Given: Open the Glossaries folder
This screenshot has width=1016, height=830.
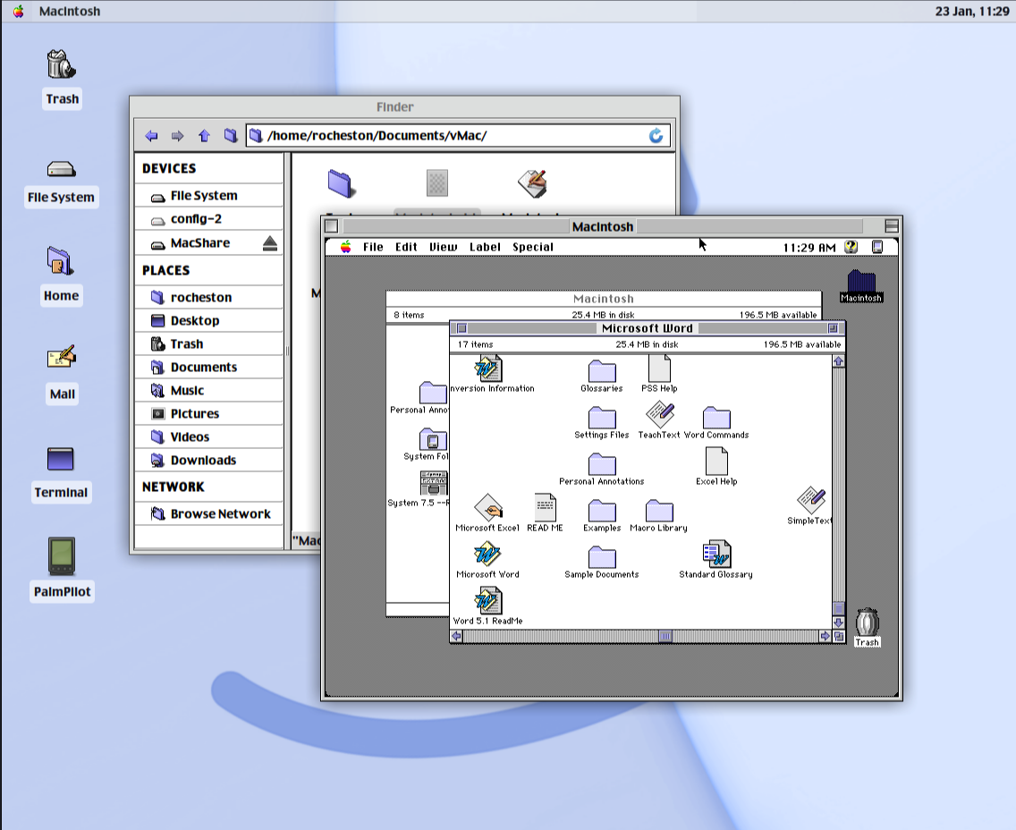Looking at the screenshot, I should (x=602, y=370).
